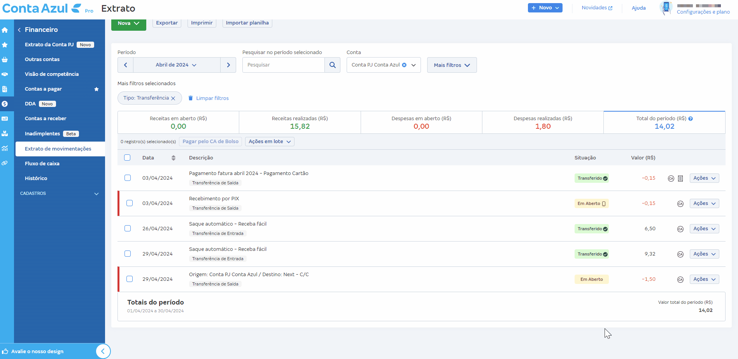Check the Recebimento por PIX row checkbox
738x359 pixels.
(130, 203)
